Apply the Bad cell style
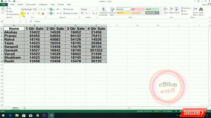Viewport: 211px width, 118px height. pos(138,9)
